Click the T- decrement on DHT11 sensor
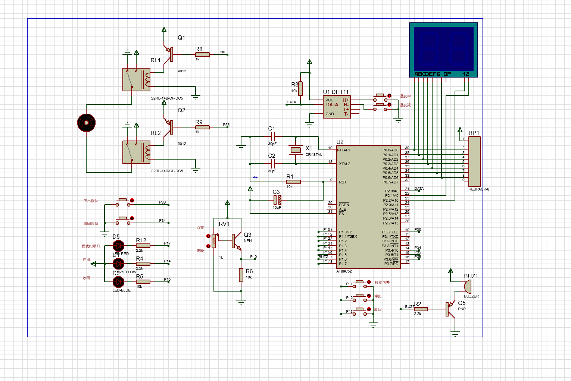Image resolution: width=571 pixels, height=381 pixels. point(346,114)
